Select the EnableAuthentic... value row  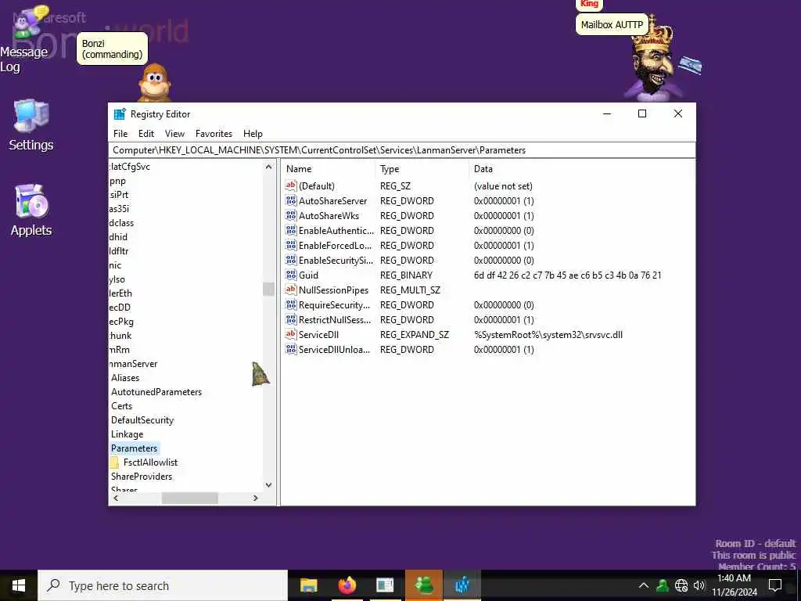pos(488,231)
